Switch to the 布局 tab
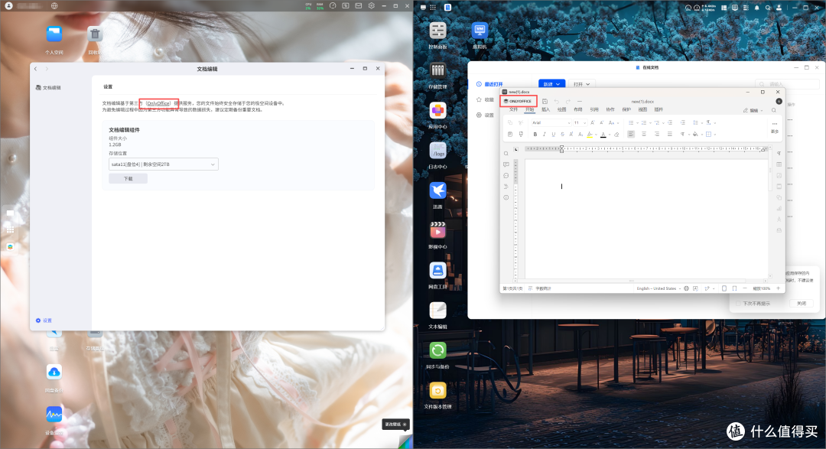This screenshot has width=826, height=449. [578, 109]
